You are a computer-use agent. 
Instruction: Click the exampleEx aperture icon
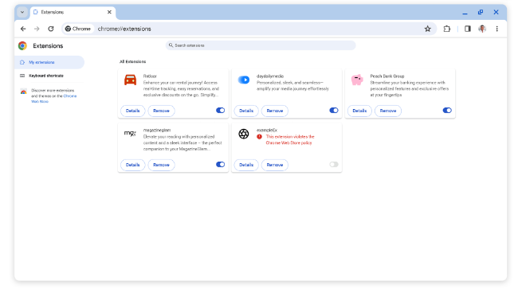[244, 134]
